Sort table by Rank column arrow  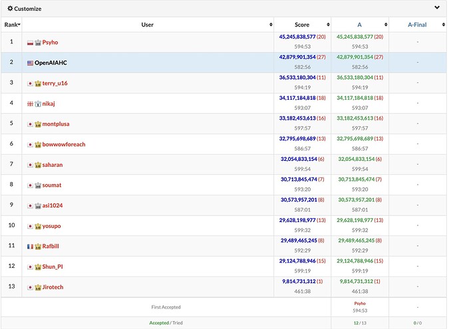click(x=19, y=25)
